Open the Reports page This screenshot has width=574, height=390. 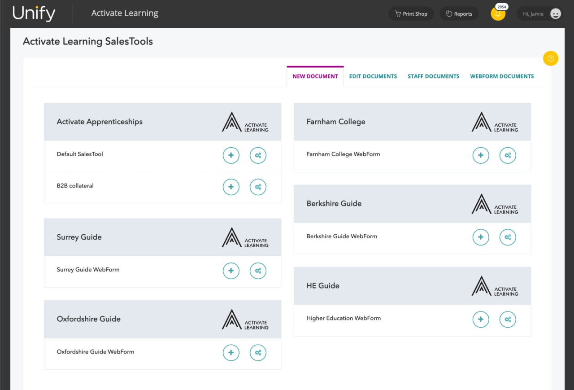click(x=459, y=13)
